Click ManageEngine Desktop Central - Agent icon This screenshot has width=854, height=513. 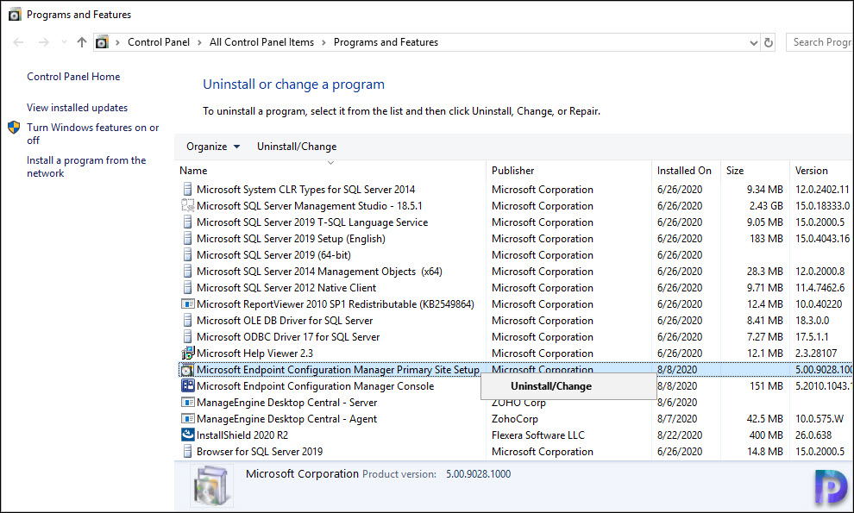(x=187, y=419)
